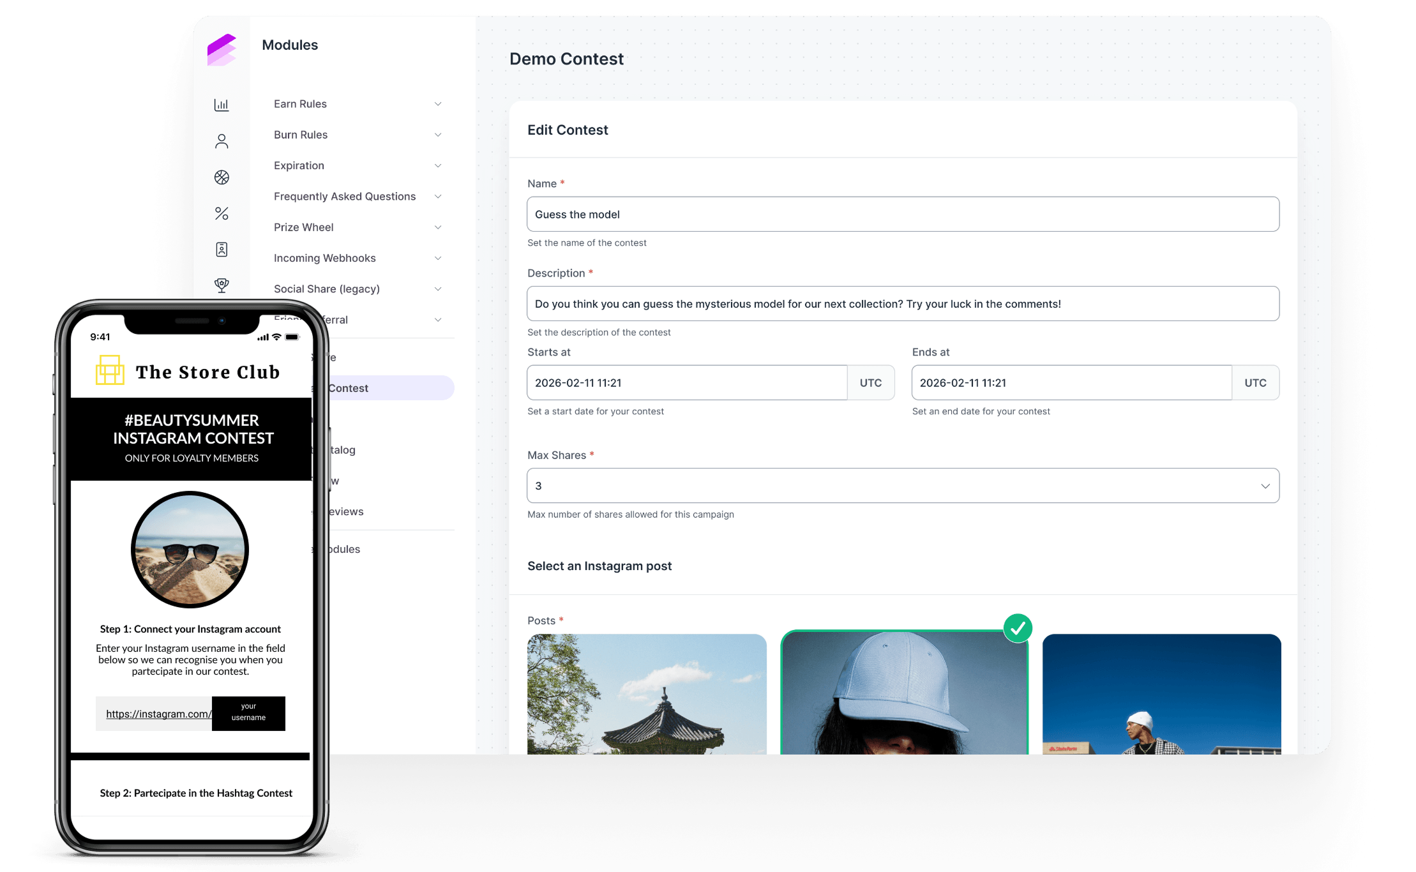Click the sunglasses beach image on phone
Screen dimensions: 1416x872
tap(190, 550)
